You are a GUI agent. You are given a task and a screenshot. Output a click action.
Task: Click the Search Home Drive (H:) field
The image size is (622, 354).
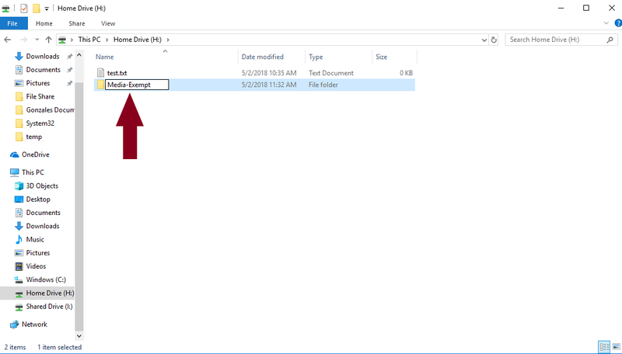click(554, 40)
